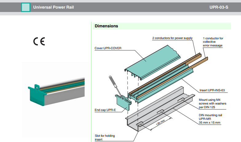The height and width of the screenshot is (142, 241).
Task: Click the "DIN mounting rail UPR-MR" label
Action: 211,119
